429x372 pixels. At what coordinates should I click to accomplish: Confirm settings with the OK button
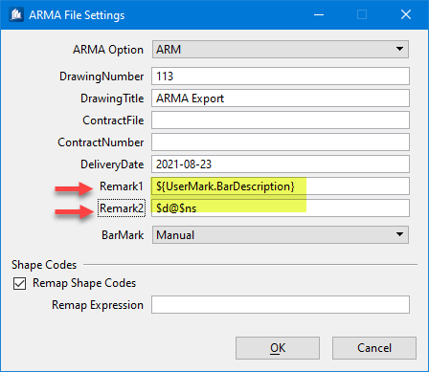(x=278, y=348)
